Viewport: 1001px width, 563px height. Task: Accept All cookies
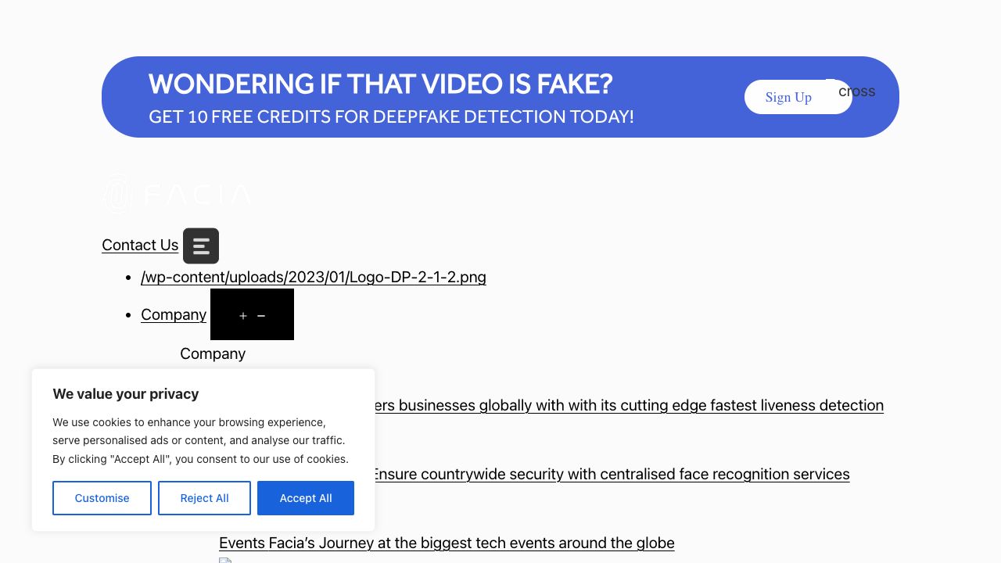point(306,498)
